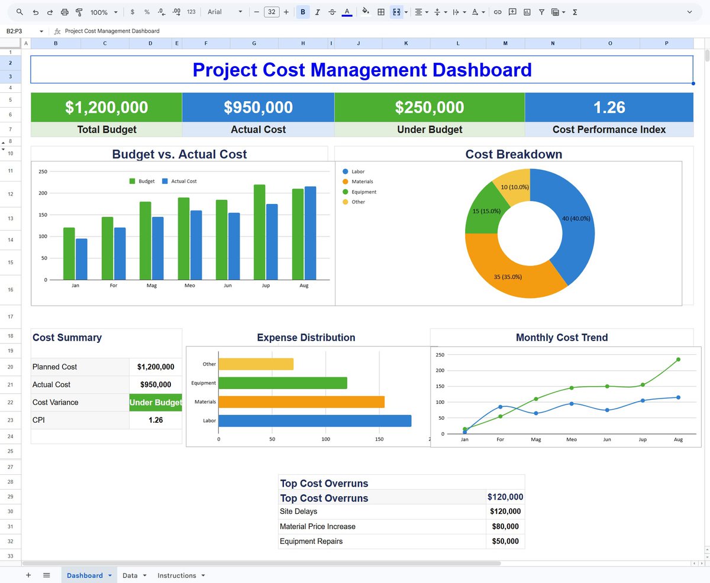
Task: Click the undo icon in the toolbar
Action: pos(35,12)
